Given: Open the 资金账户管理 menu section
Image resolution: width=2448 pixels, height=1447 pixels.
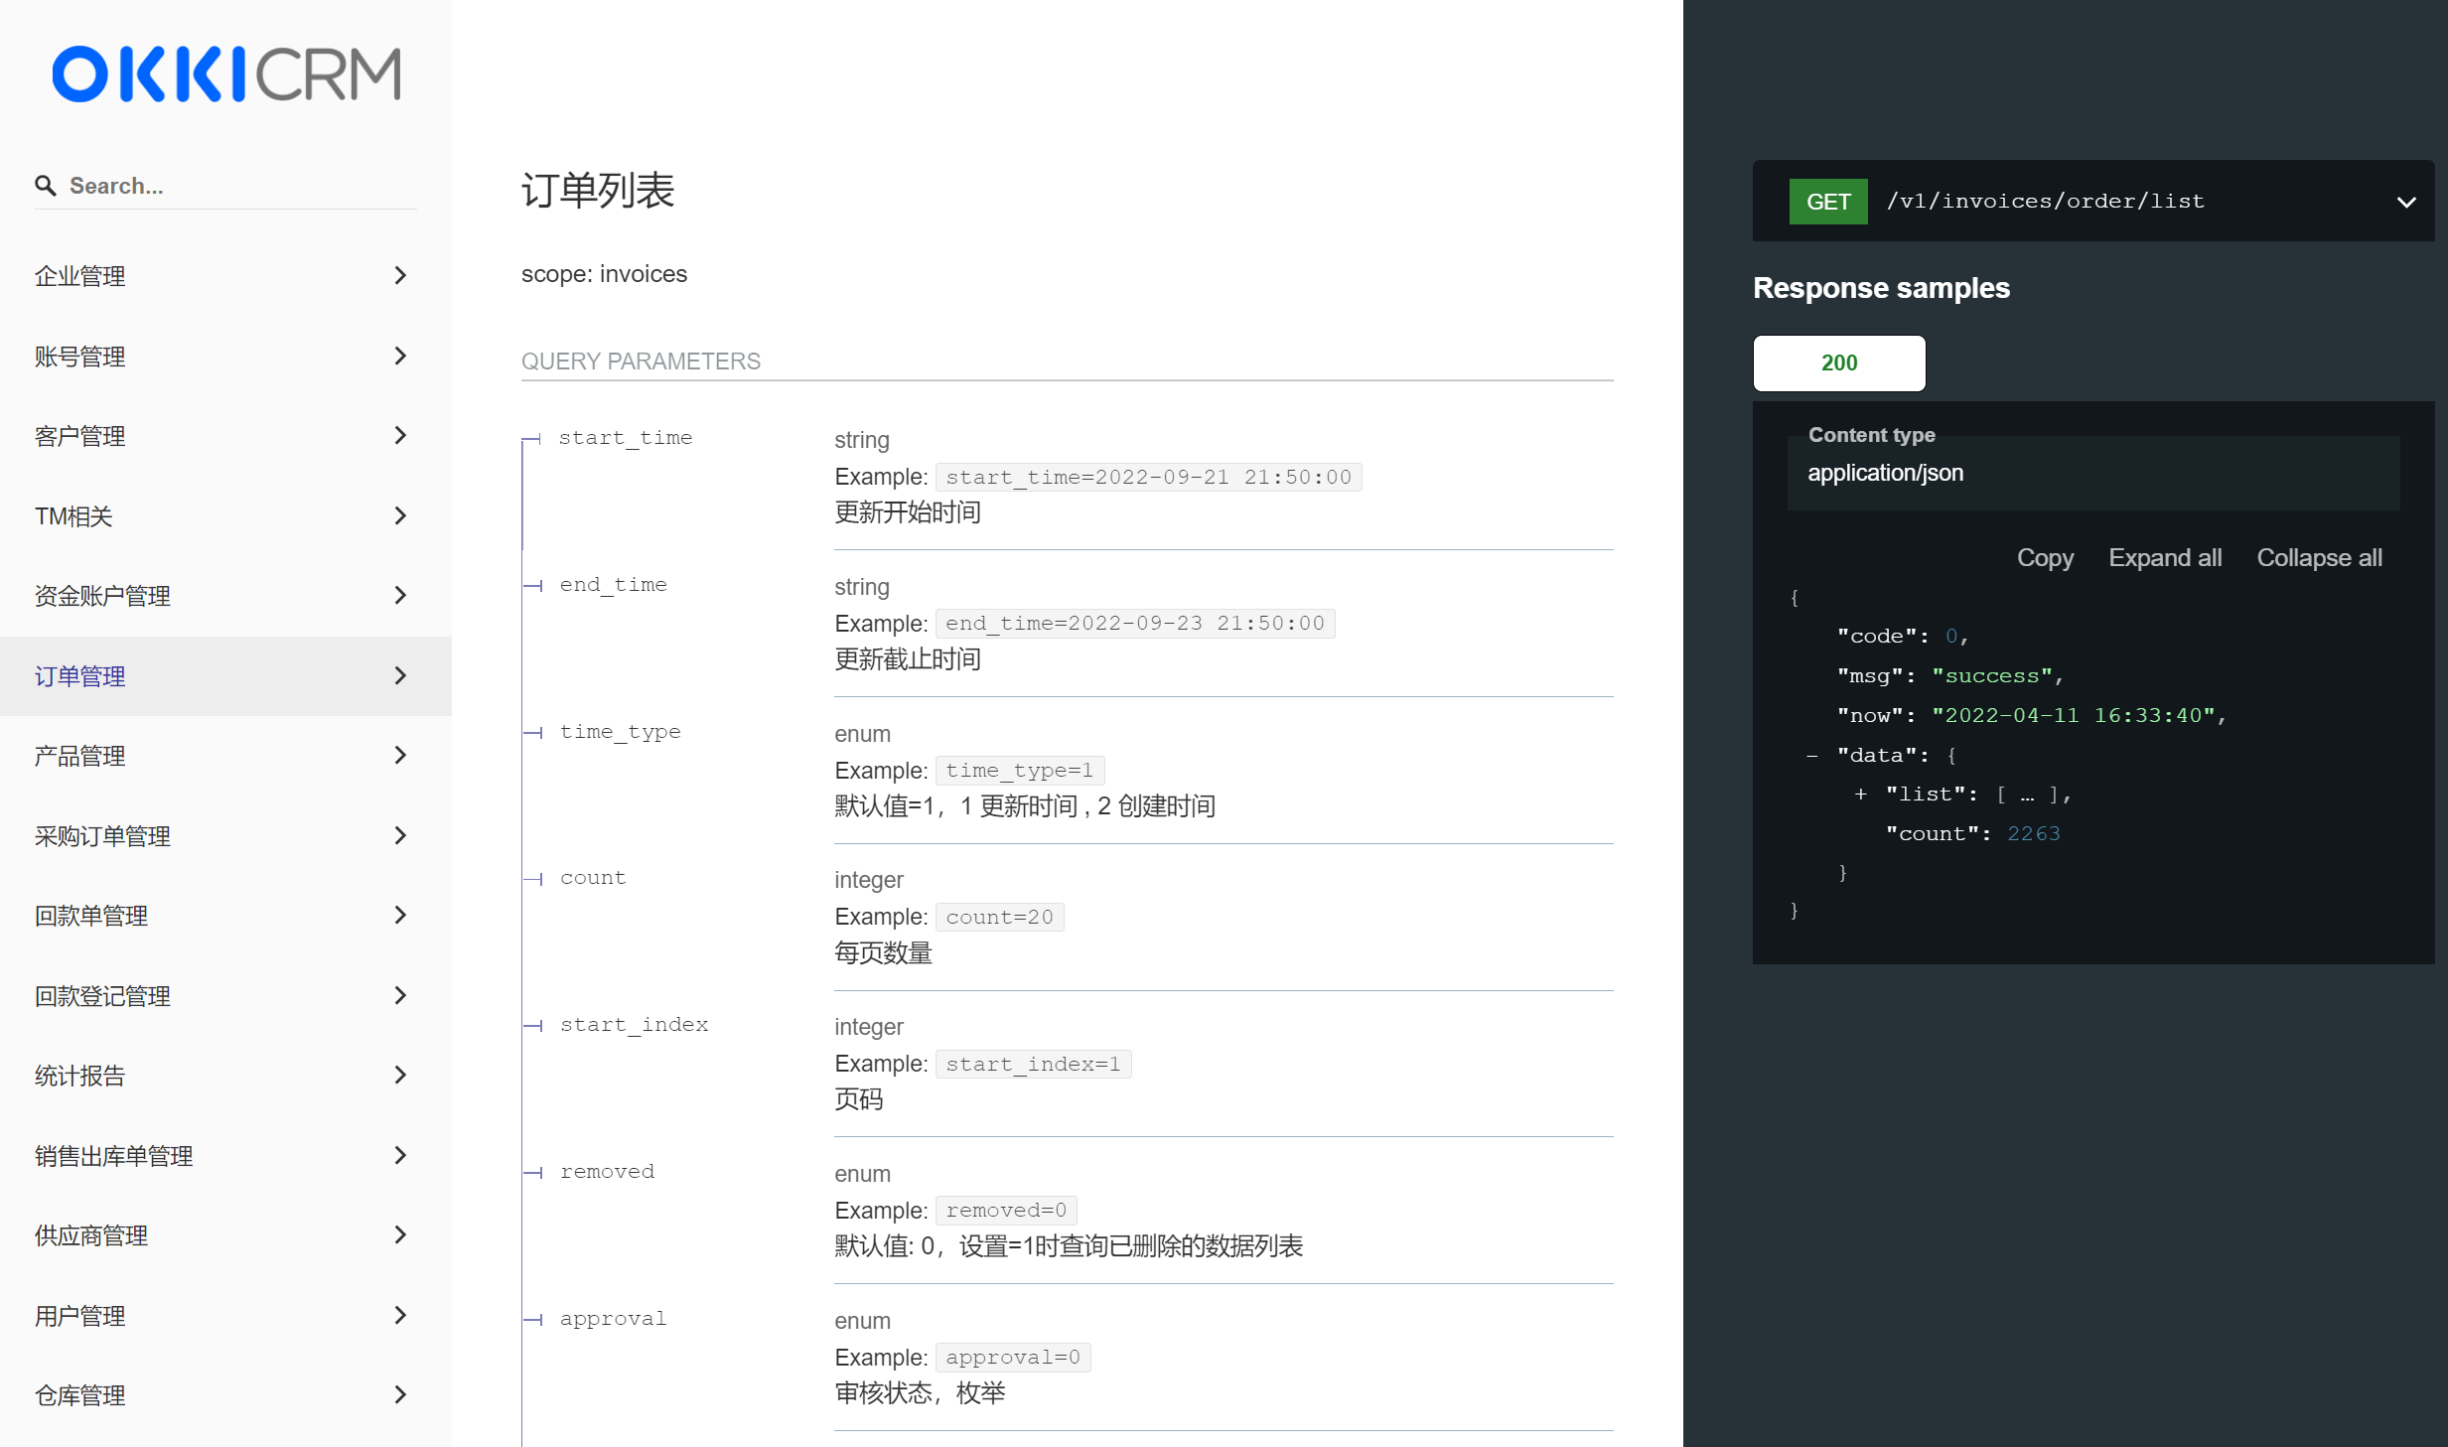Looking at the screenshot, I should 225,596.
